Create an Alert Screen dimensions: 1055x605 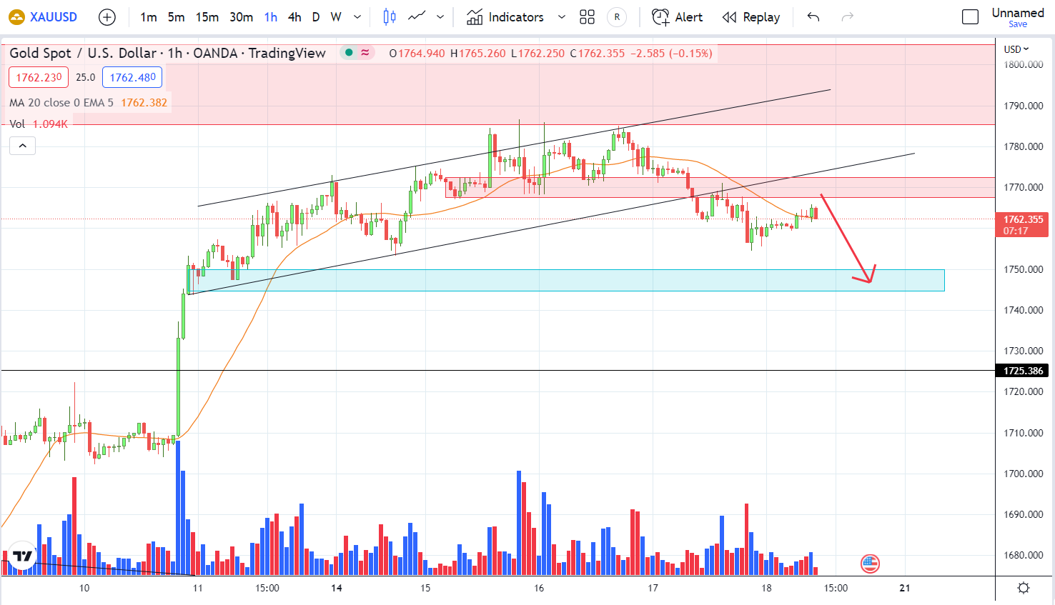point(678,17)
